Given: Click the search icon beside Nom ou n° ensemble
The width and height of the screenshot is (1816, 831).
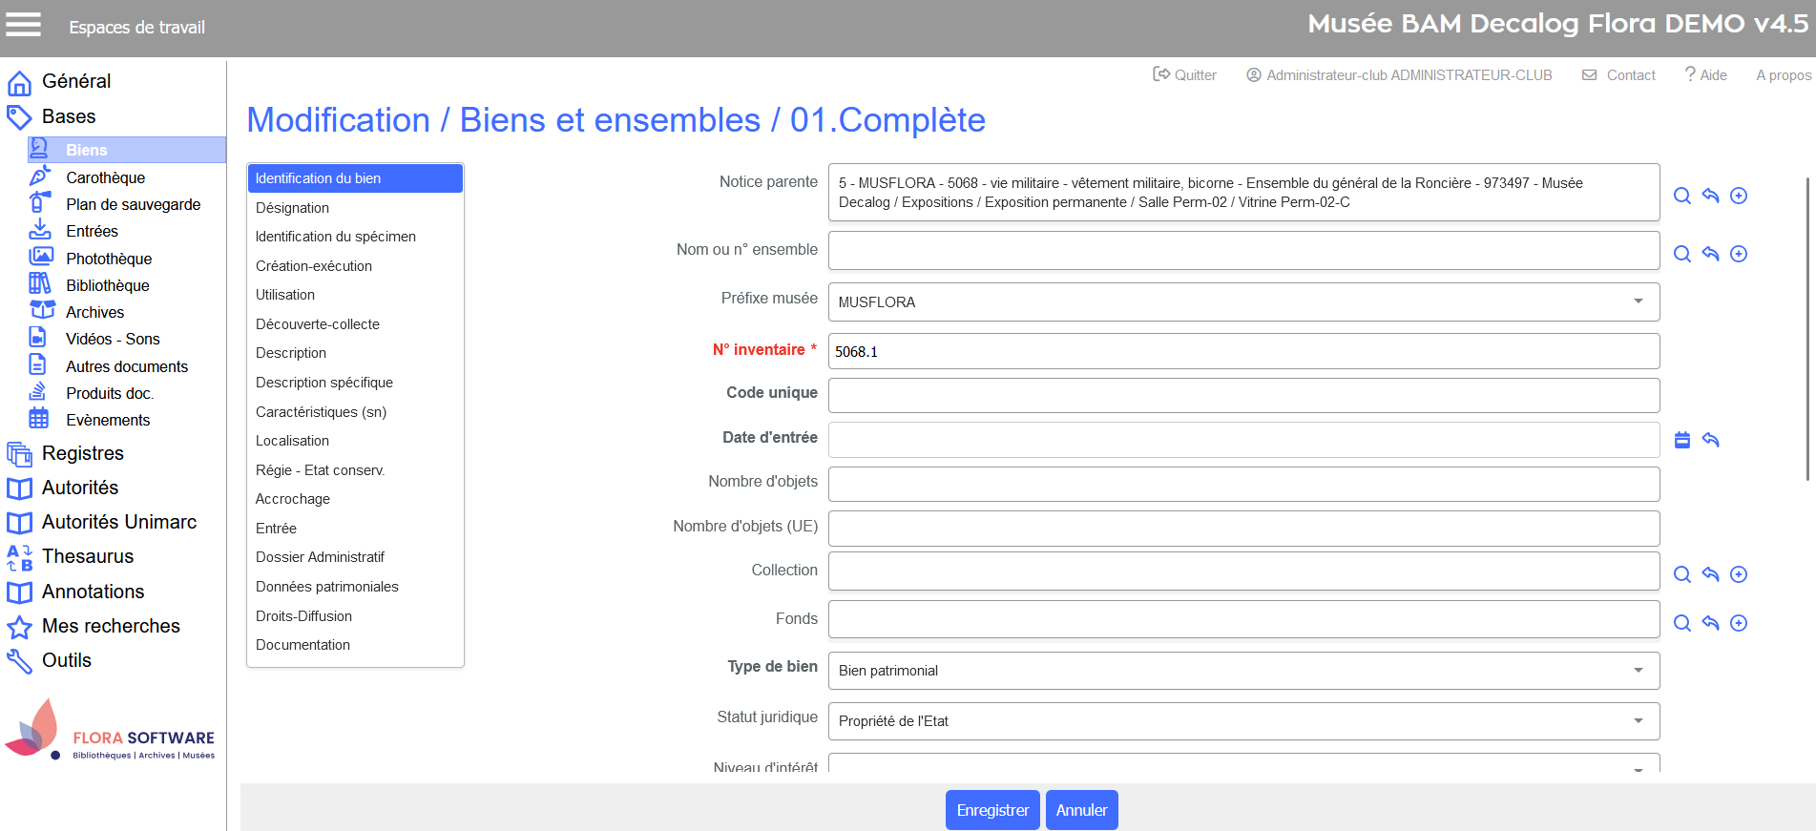Looking at the screenshot, I should [x=1682, y=254].
